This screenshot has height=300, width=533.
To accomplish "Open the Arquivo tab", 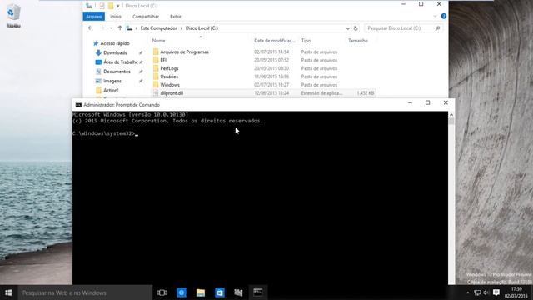I will (x=94, y=17).
